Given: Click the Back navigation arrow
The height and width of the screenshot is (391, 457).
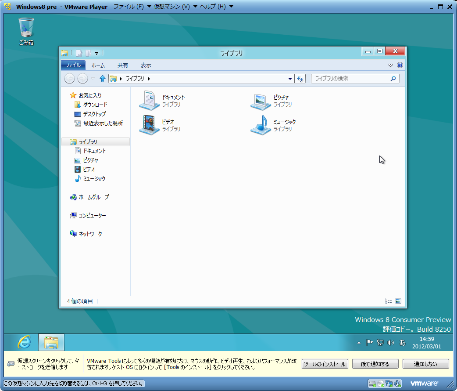Looking at the screenshot, I should 69,79.
